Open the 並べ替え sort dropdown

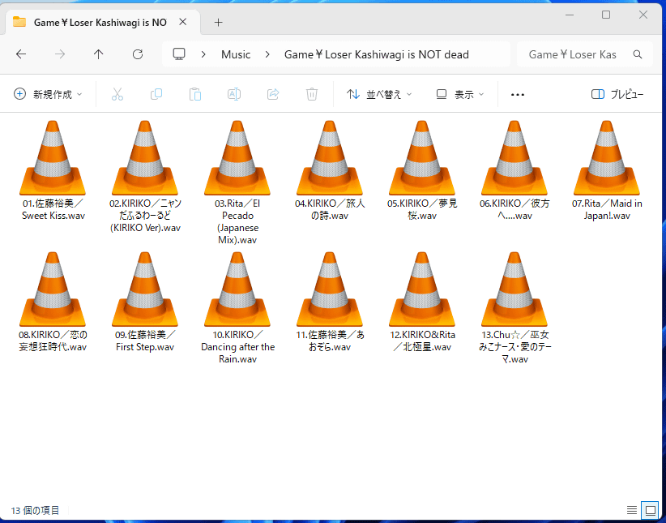379,94
